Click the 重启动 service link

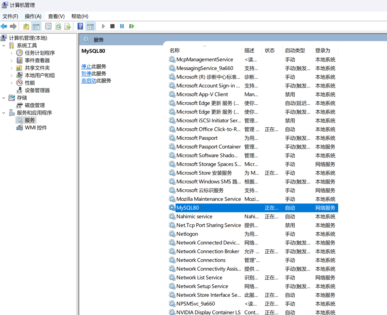coord(89,81)
